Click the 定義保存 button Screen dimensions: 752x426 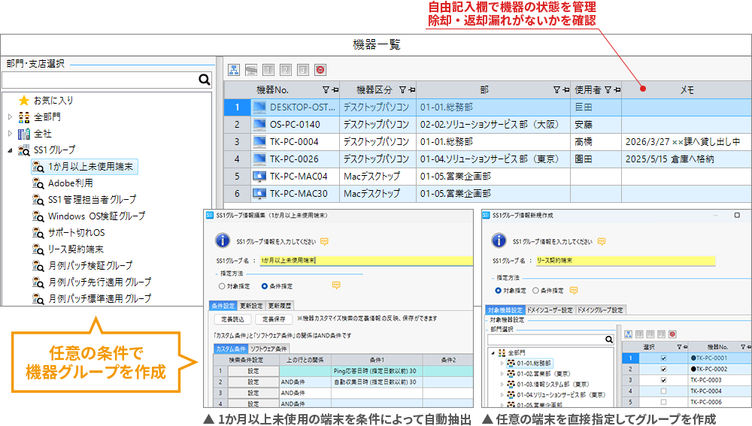[274, 319]
